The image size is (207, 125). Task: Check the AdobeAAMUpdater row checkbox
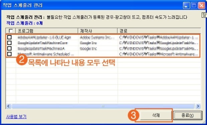[x=9, y=37]
